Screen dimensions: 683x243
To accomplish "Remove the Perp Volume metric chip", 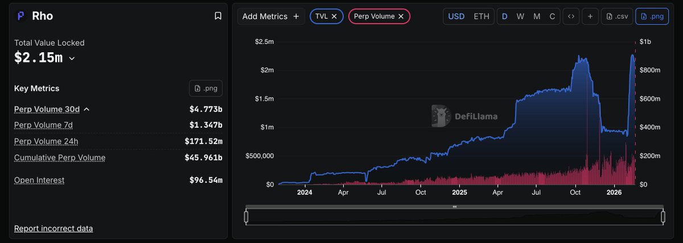I will pos(401,16).
